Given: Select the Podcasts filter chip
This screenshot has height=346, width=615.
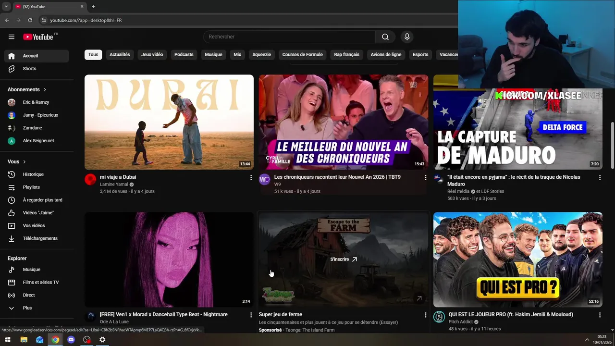Looking at the screenshot, I should click(x=184, y=55).
